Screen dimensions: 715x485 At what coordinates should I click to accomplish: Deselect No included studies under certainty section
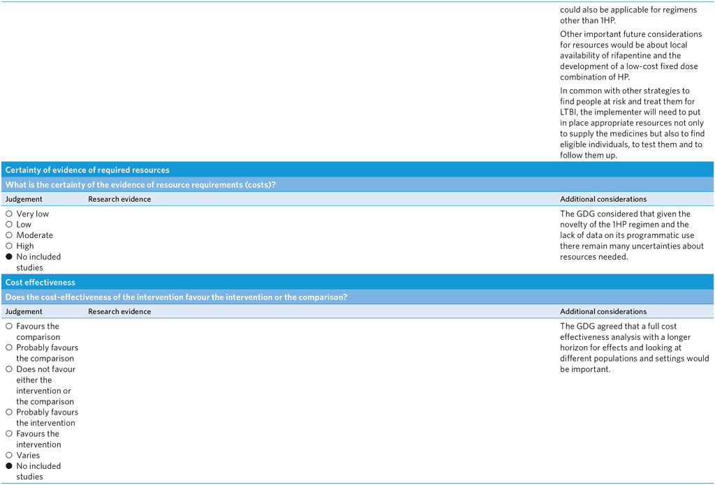pos(8,257)
